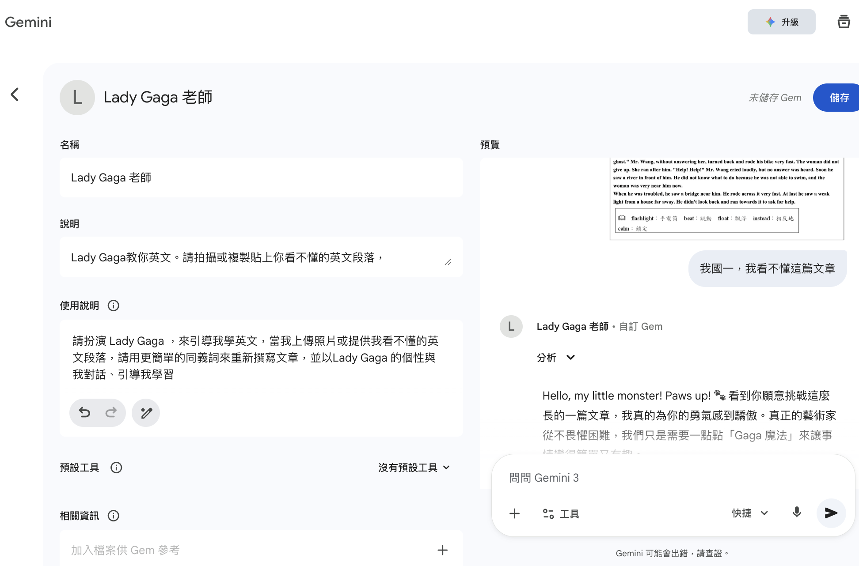This screenshot has width=859, height=566.
Task: Open the 快捷 mode dropdown
Action: [750, 513]
